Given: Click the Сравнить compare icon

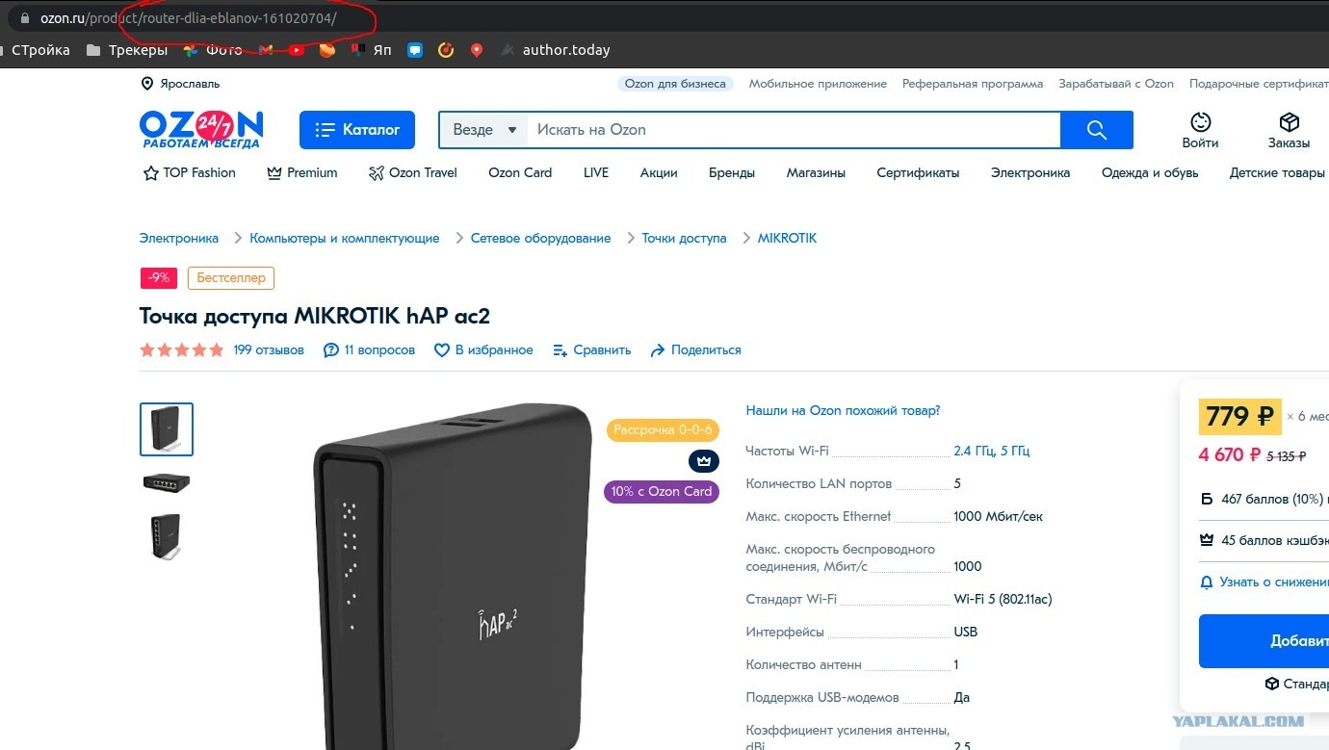Looking at the screenshot, I should click(x=560, y=350).
